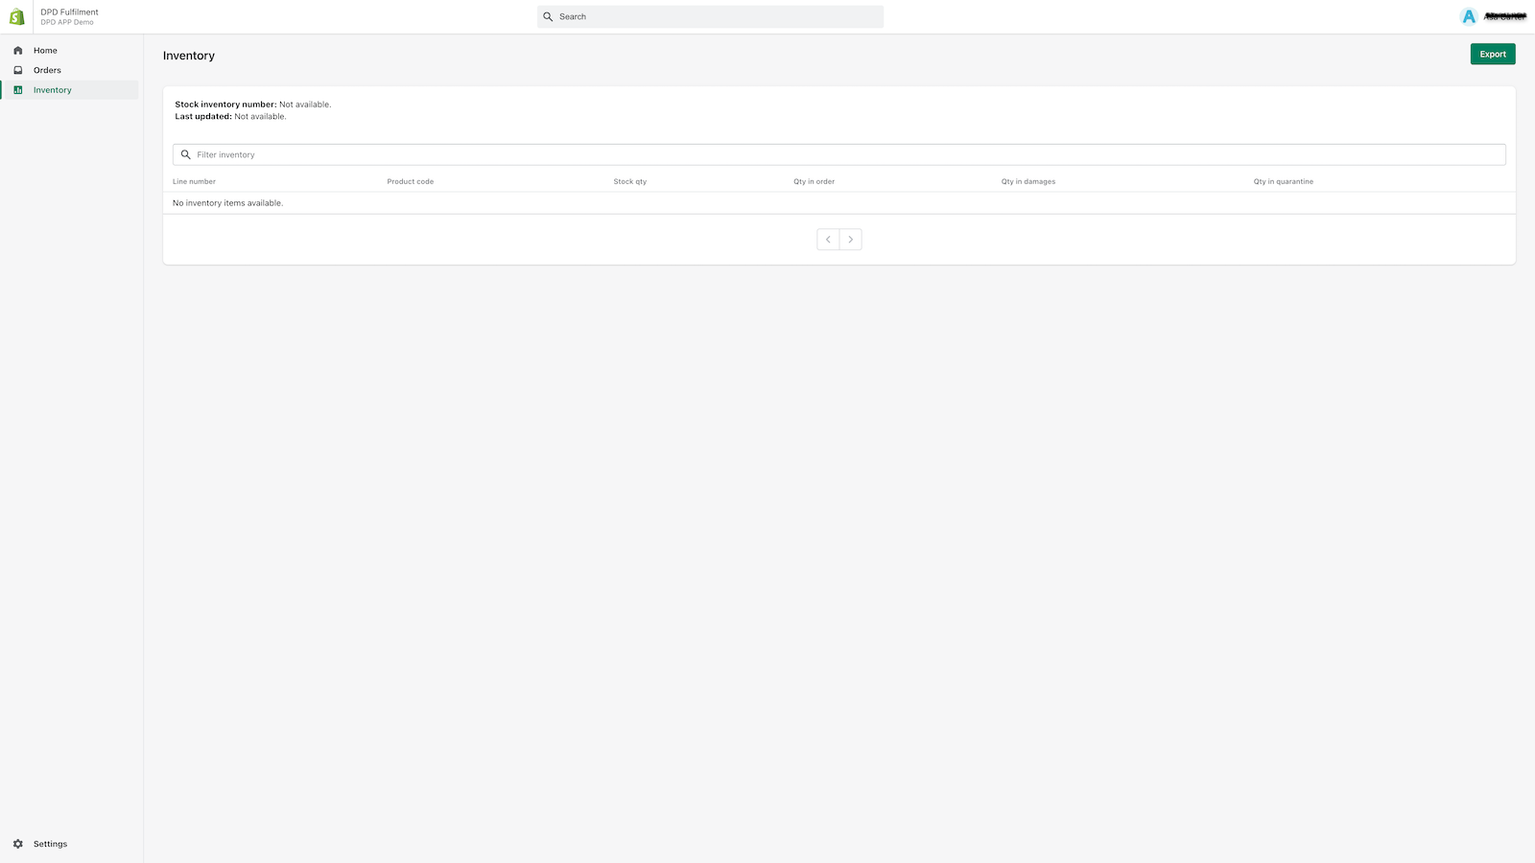The image size is (1535, 863).
Task: Open the Orders menu item
Action: point(69,70)
